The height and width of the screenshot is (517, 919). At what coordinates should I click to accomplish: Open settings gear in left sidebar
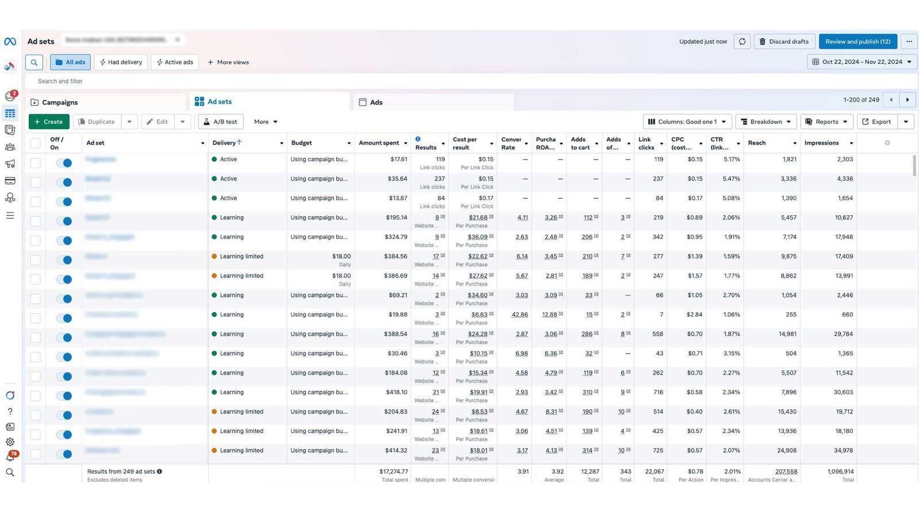point(10,442)
